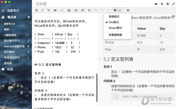Open the js编程基础 notebook
176x109 pixels.
coord(10,35)
